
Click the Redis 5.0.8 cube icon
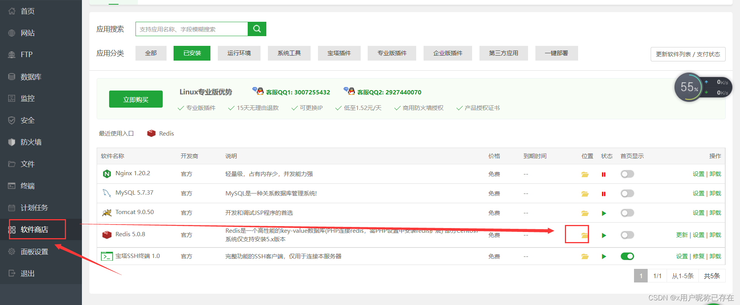[x=107, y=235]
